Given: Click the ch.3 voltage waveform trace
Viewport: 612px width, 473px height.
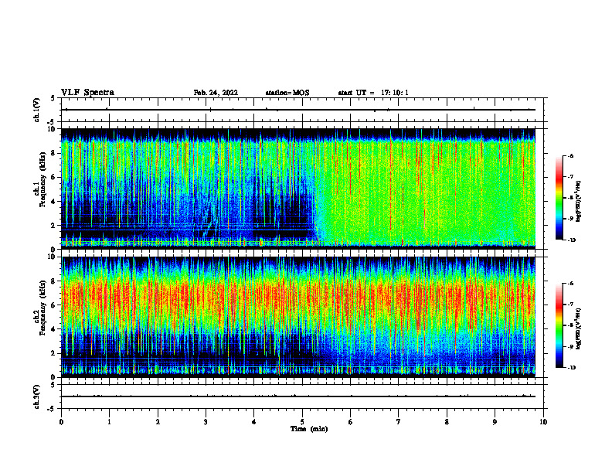Looking at the screenshot, I should 298,396.
